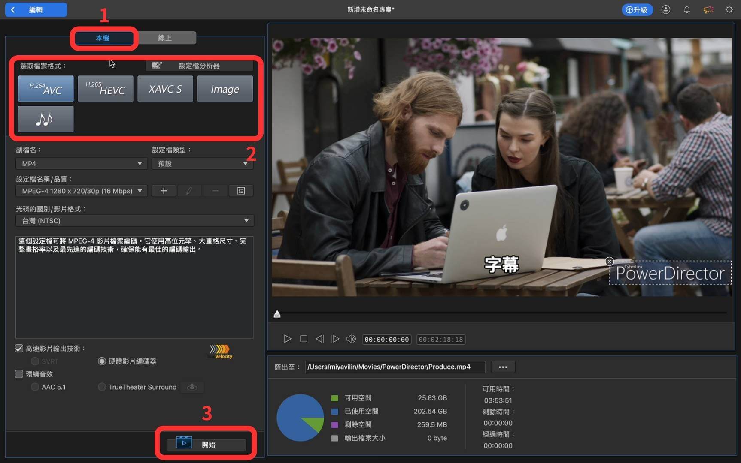This screenshot has width=741, height=463.
Task: Toggle preview volume speaker icon
Action: (x=351, y=339)
